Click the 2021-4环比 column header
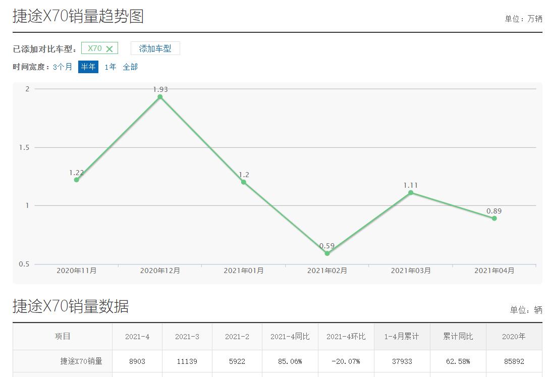The image size is (547, 377). (x=346, y=337)
